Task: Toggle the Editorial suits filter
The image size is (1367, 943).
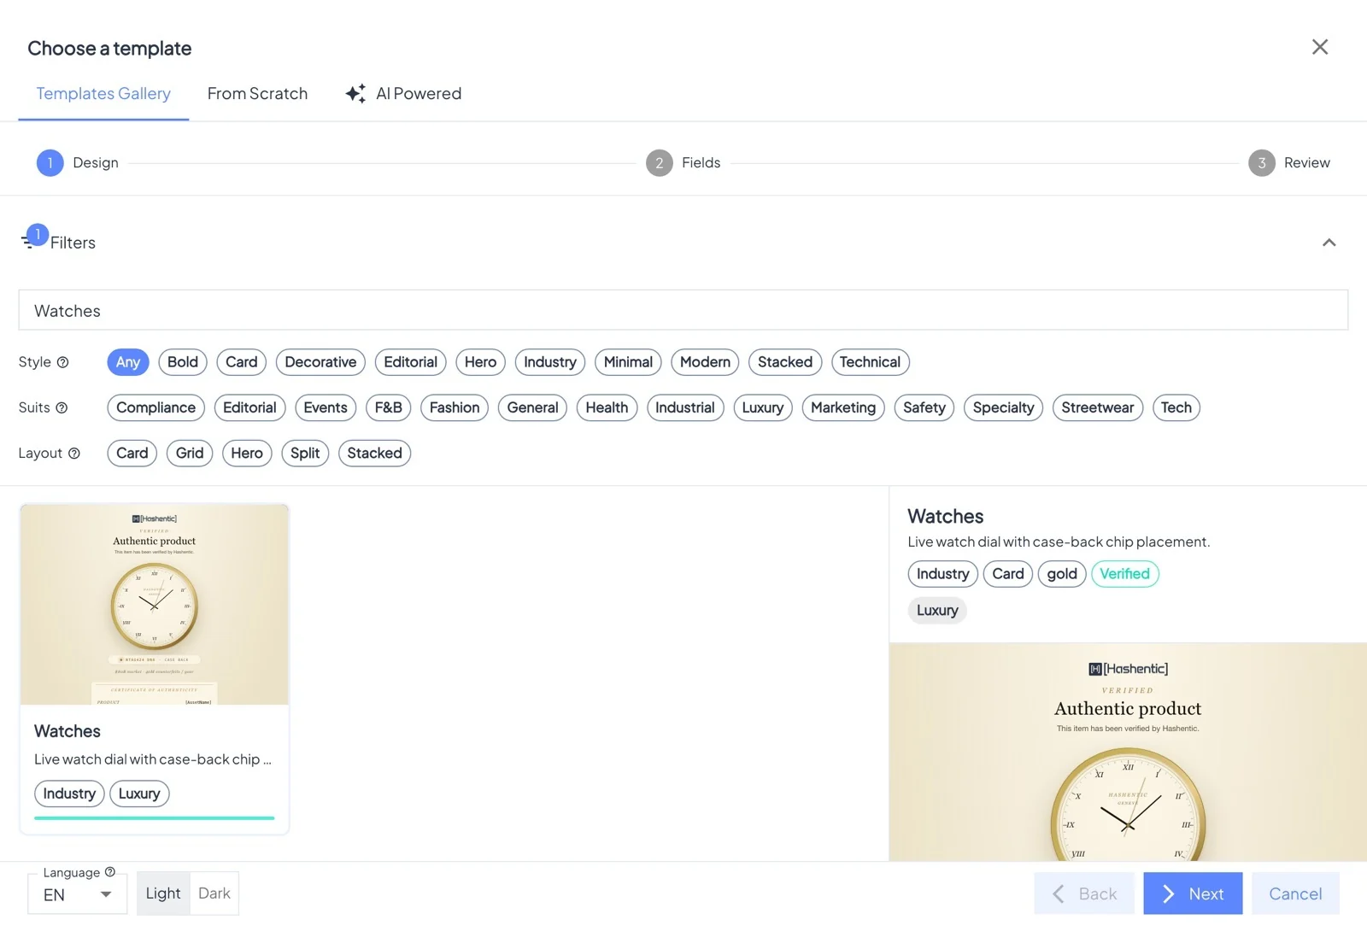Action: point(249,407)
